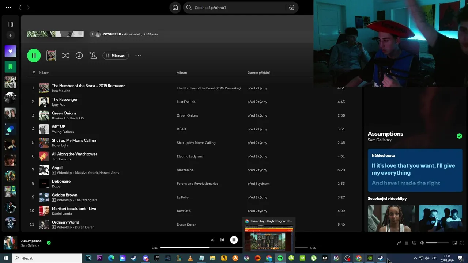Sort by the # column header
Screen dimensions: 468x263
tap(34, 73)
